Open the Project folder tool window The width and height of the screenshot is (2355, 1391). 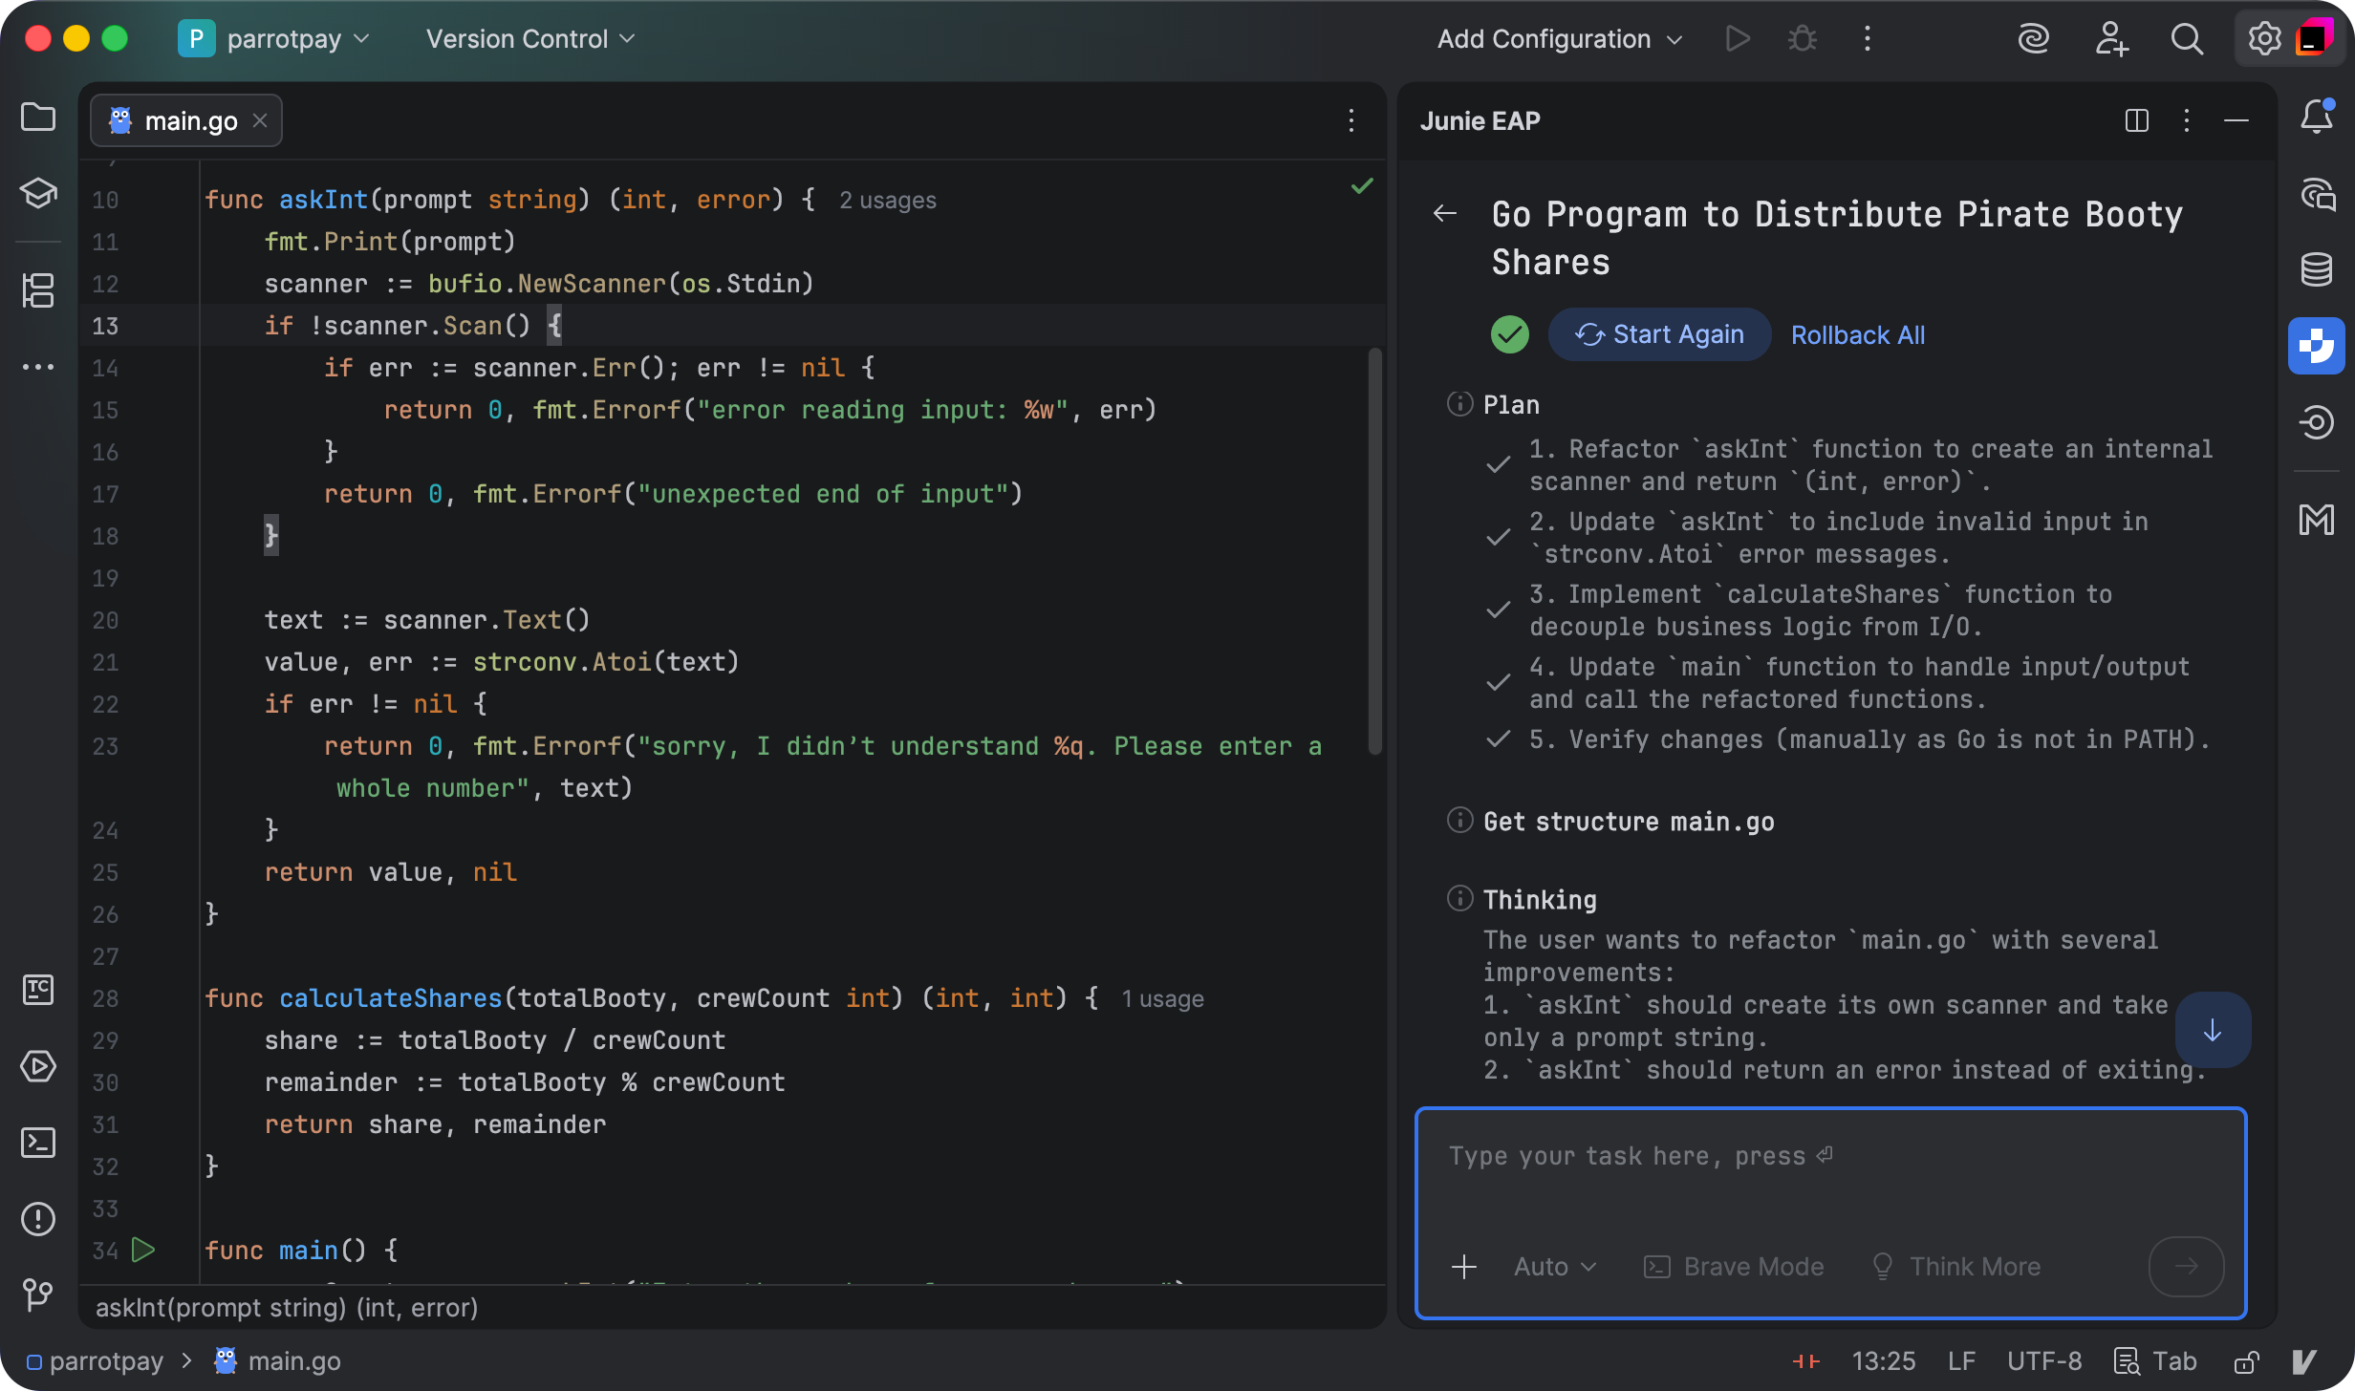(x=38, y=118)
